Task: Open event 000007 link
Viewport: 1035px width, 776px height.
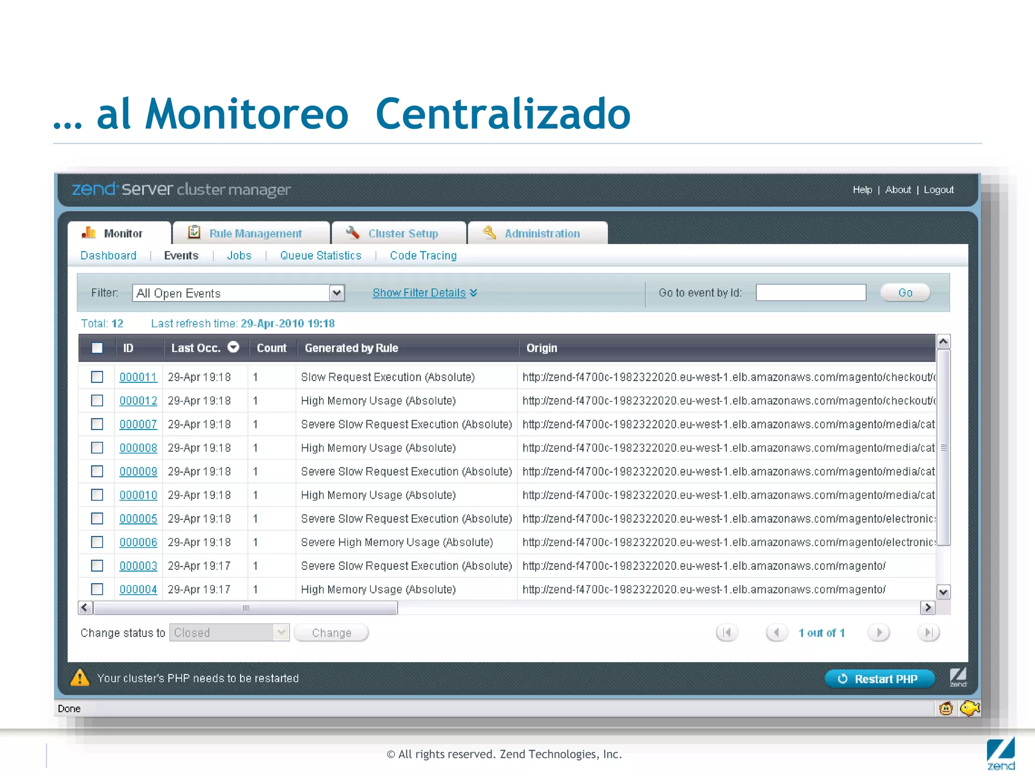Action: click(x=138, y=424)
